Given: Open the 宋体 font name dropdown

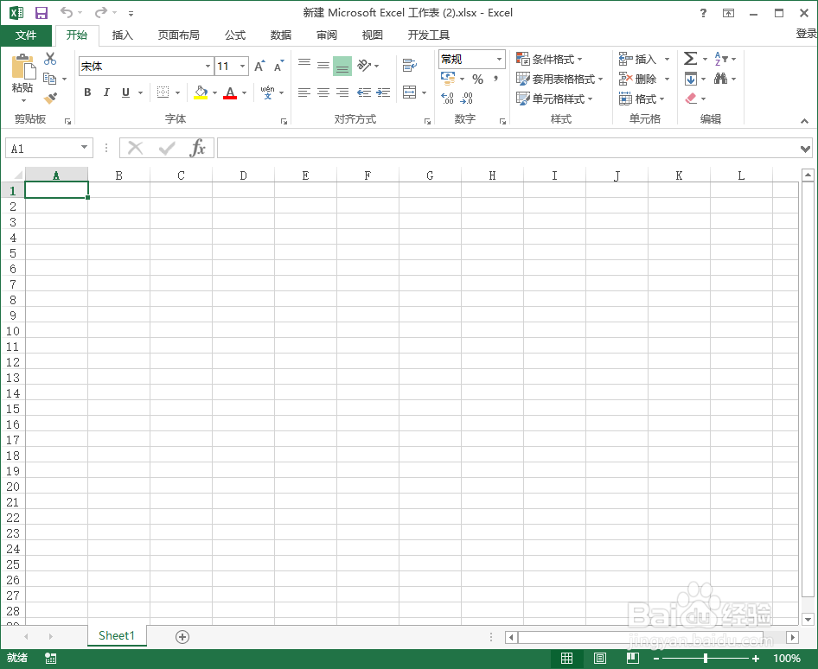Looking at the screenshot, I should point(208,67).
